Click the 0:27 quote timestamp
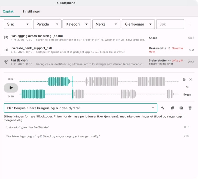198x179 pixels. click(x=187, y=136)
